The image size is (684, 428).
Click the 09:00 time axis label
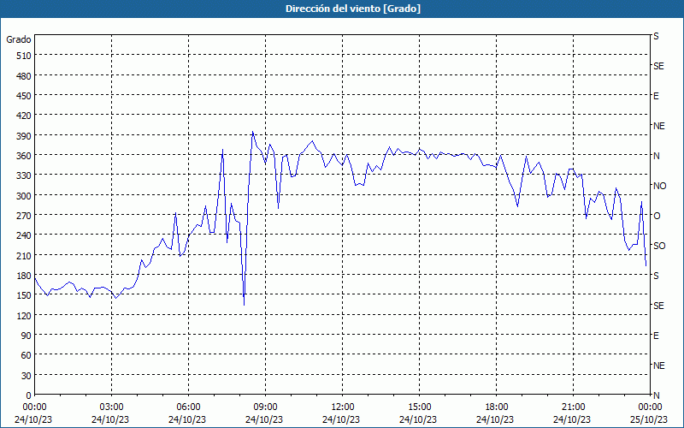[x=265, y=407]
